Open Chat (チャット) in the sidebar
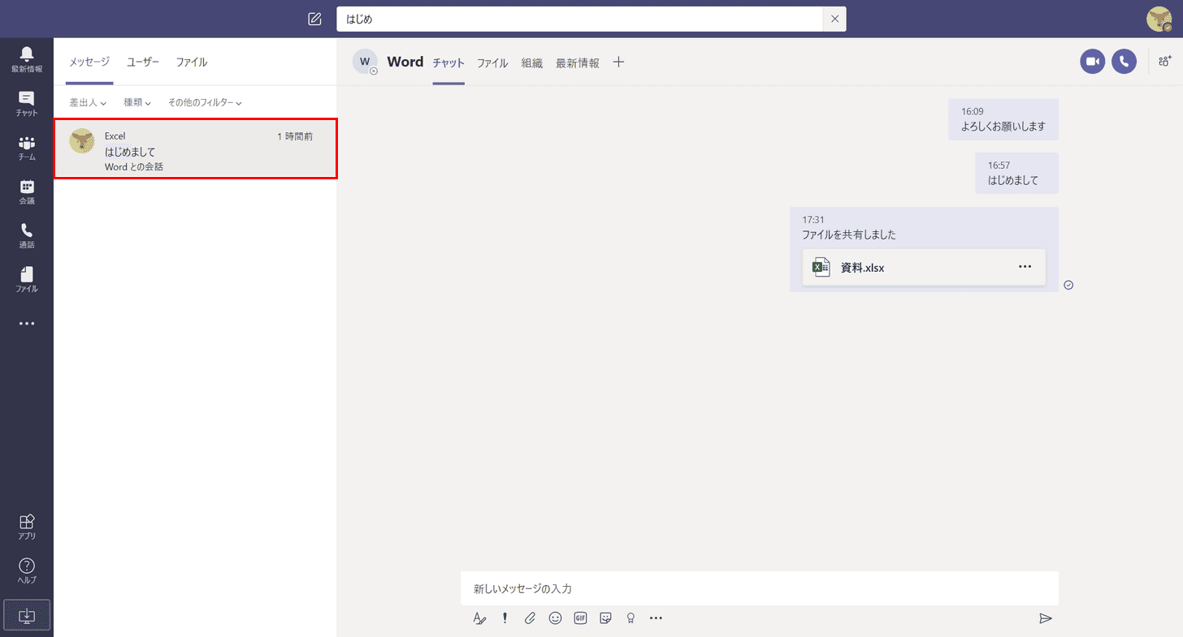1183x637 pixels. (x=27, y=103)
